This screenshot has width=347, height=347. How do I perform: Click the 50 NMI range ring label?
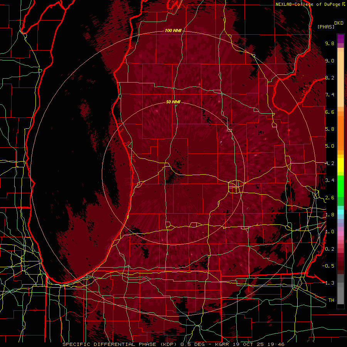pyautogui.click(x=173, y=102)
